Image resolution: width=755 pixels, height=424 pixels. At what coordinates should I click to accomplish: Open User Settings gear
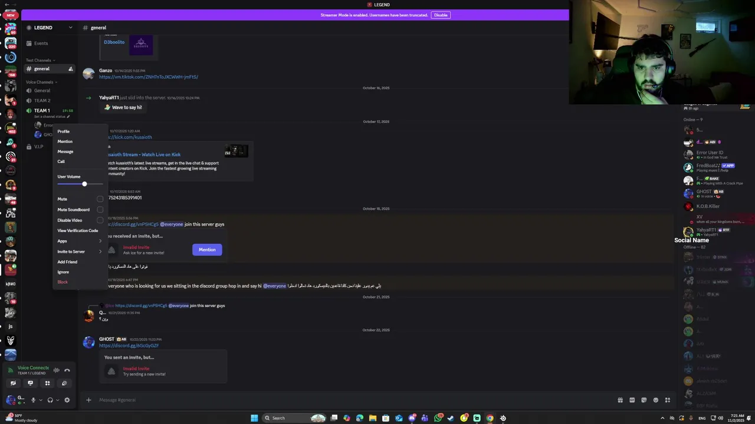tap(67, 400)
